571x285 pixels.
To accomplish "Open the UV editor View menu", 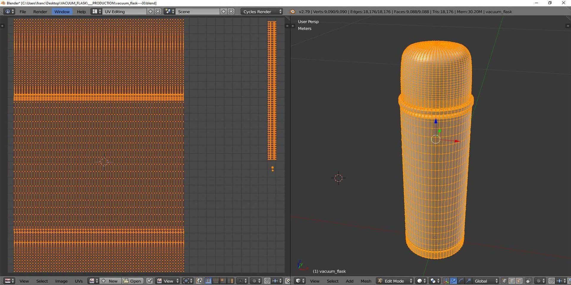I will coord(24,281).
